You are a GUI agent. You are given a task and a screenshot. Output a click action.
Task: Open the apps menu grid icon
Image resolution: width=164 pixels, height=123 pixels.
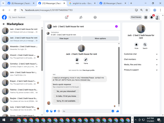click(146, 17)
